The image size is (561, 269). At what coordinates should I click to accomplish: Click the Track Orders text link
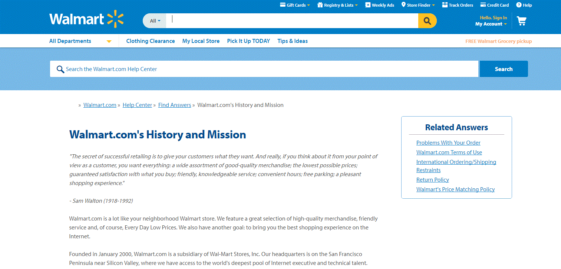click(461, 5)
